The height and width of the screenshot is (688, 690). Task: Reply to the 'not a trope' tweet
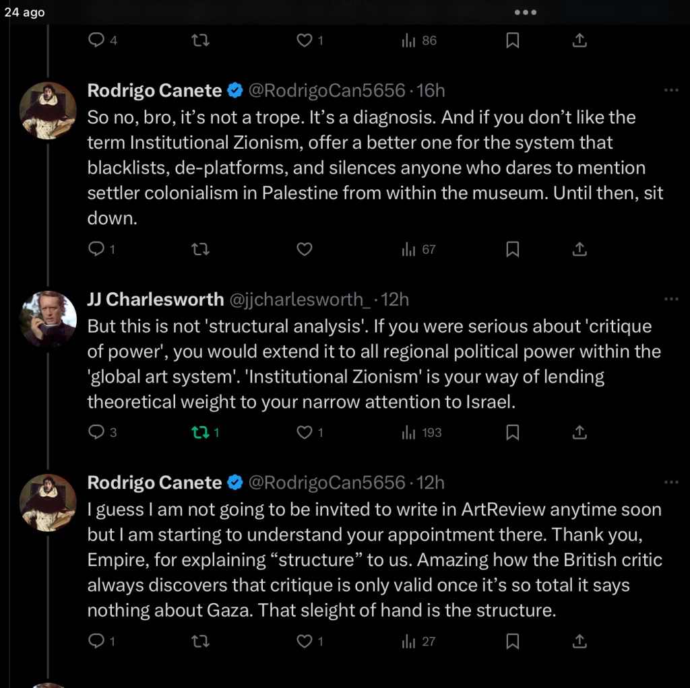pyautogui.click(x=97, y=250)
